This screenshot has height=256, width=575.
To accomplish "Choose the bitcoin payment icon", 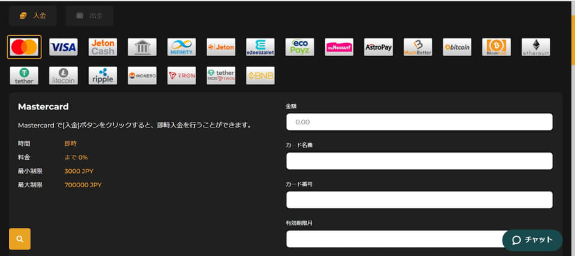I will (457, 47).
